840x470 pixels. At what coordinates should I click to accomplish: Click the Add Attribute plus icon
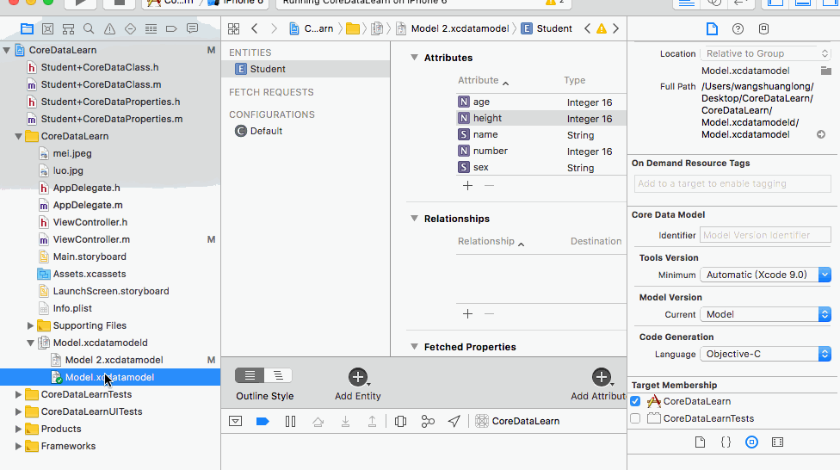click(601, 377)
